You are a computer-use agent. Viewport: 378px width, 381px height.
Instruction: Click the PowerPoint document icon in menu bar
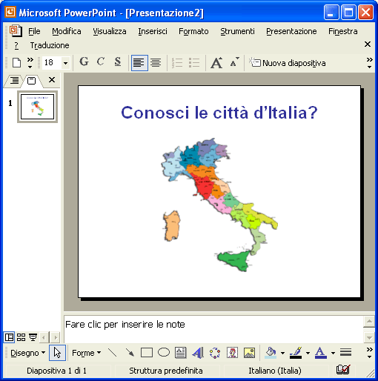coord(16,31)
